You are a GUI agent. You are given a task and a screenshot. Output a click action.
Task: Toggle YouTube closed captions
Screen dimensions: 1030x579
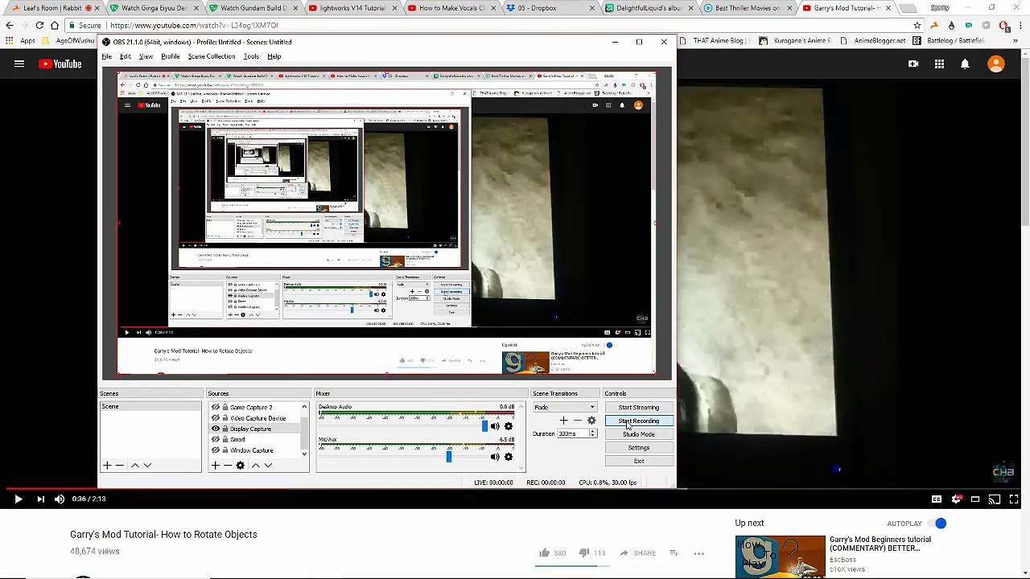coord(937,499)
